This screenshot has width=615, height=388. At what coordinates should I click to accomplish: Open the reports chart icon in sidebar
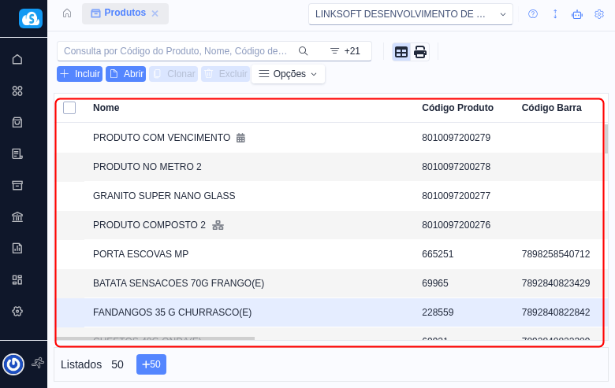(x=17, y=248)
